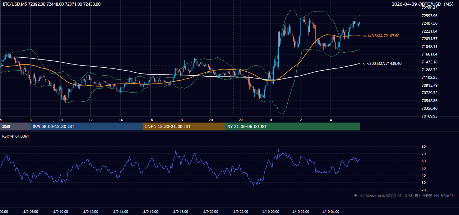Select the ロンドン 15:30-21:00 JST session bar
This screenshot has height=215, width=459.
click(x=184, y=126)
